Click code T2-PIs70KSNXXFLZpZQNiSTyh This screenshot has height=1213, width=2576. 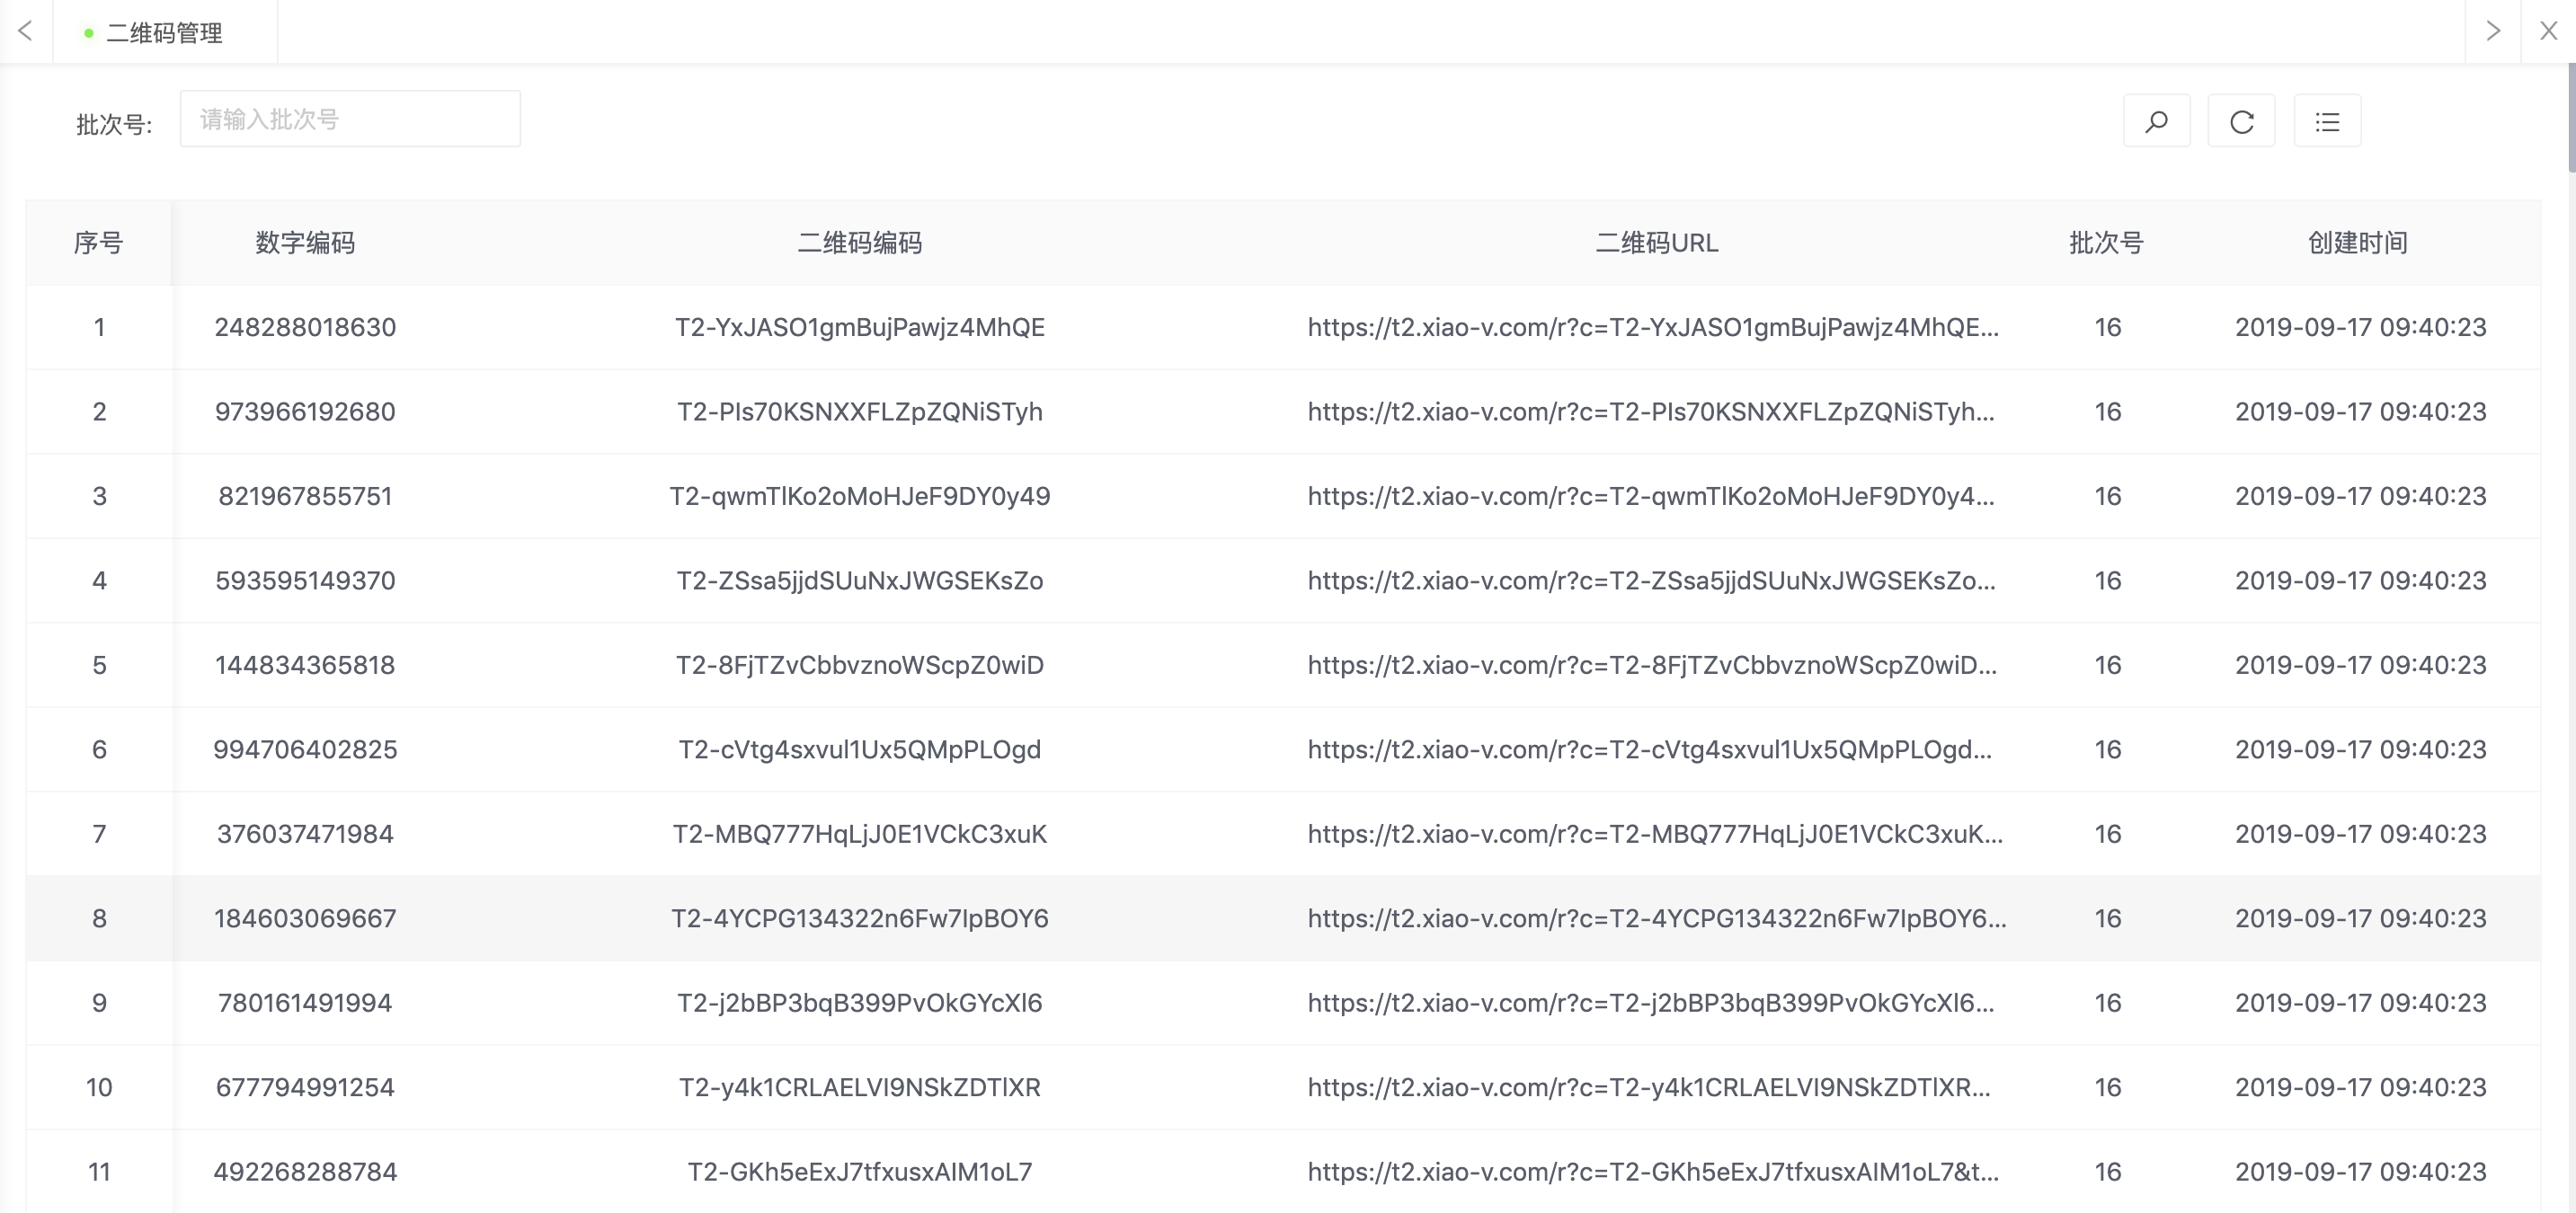pyautogui.click(x=859, y=412)
